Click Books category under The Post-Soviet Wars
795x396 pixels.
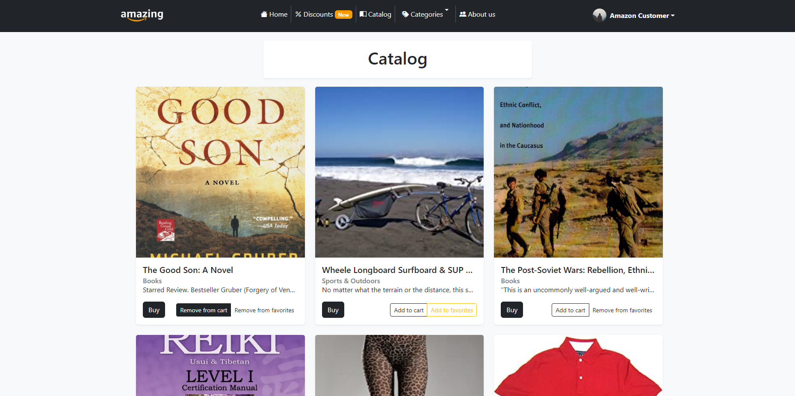[x=510, y=281]
